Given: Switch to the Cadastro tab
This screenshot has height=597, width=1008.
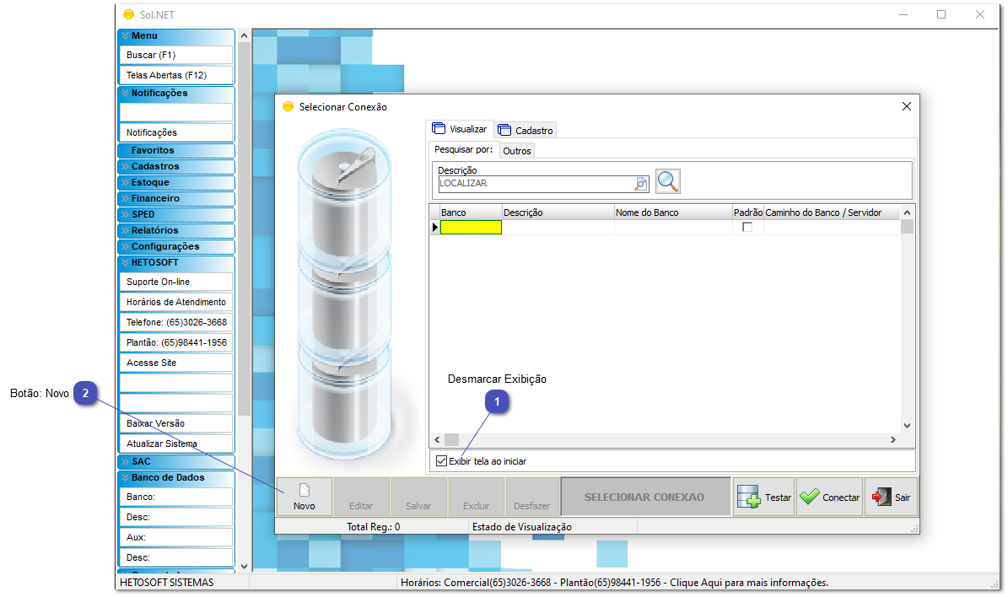Looking at the screenshot, I should pos(526,131).
